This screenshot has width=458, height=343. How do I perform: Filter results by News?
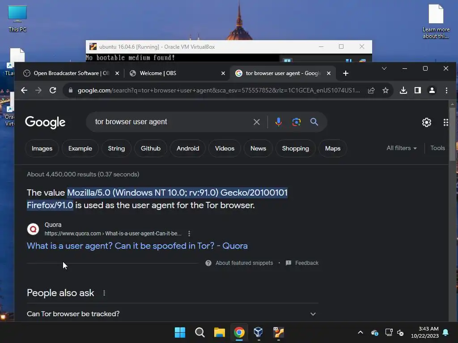(258, 148)
